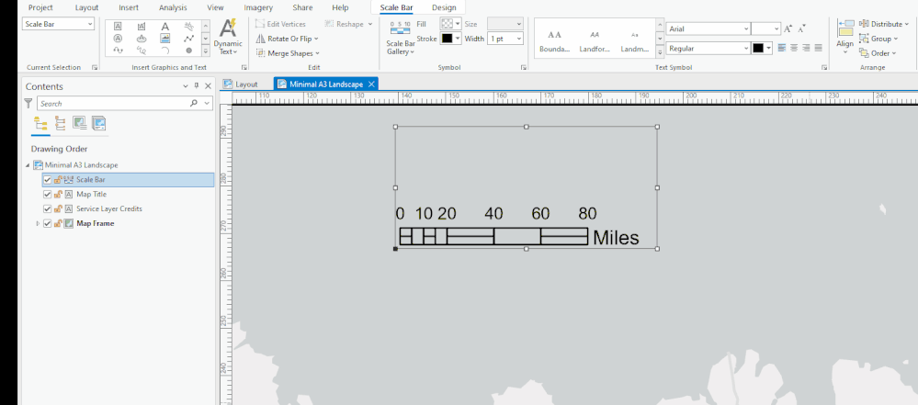
Task: Toggle lock on the Map Title element
Action: point(58,195)
